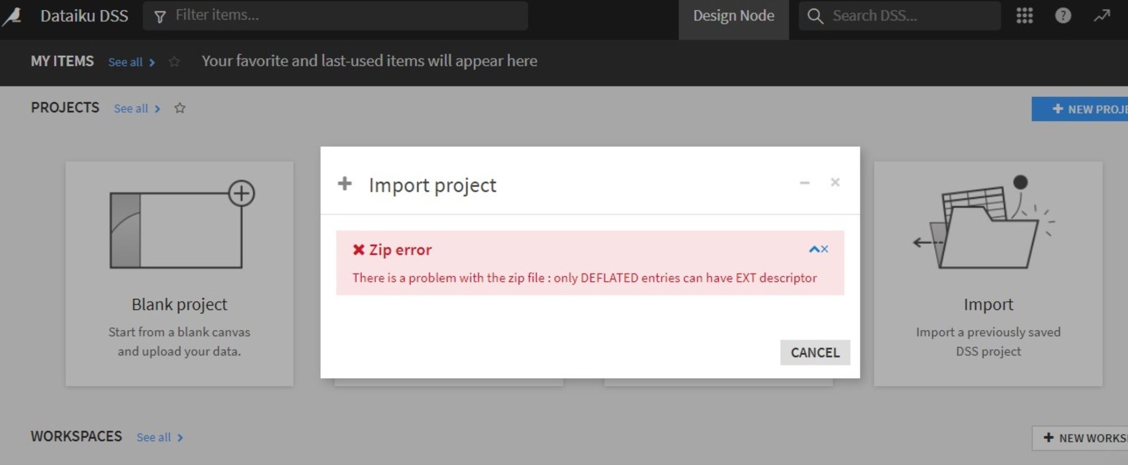Screen dimensions: 1128x465
Task: Click the activity trend arrow icon
Action: [1101, 16]
